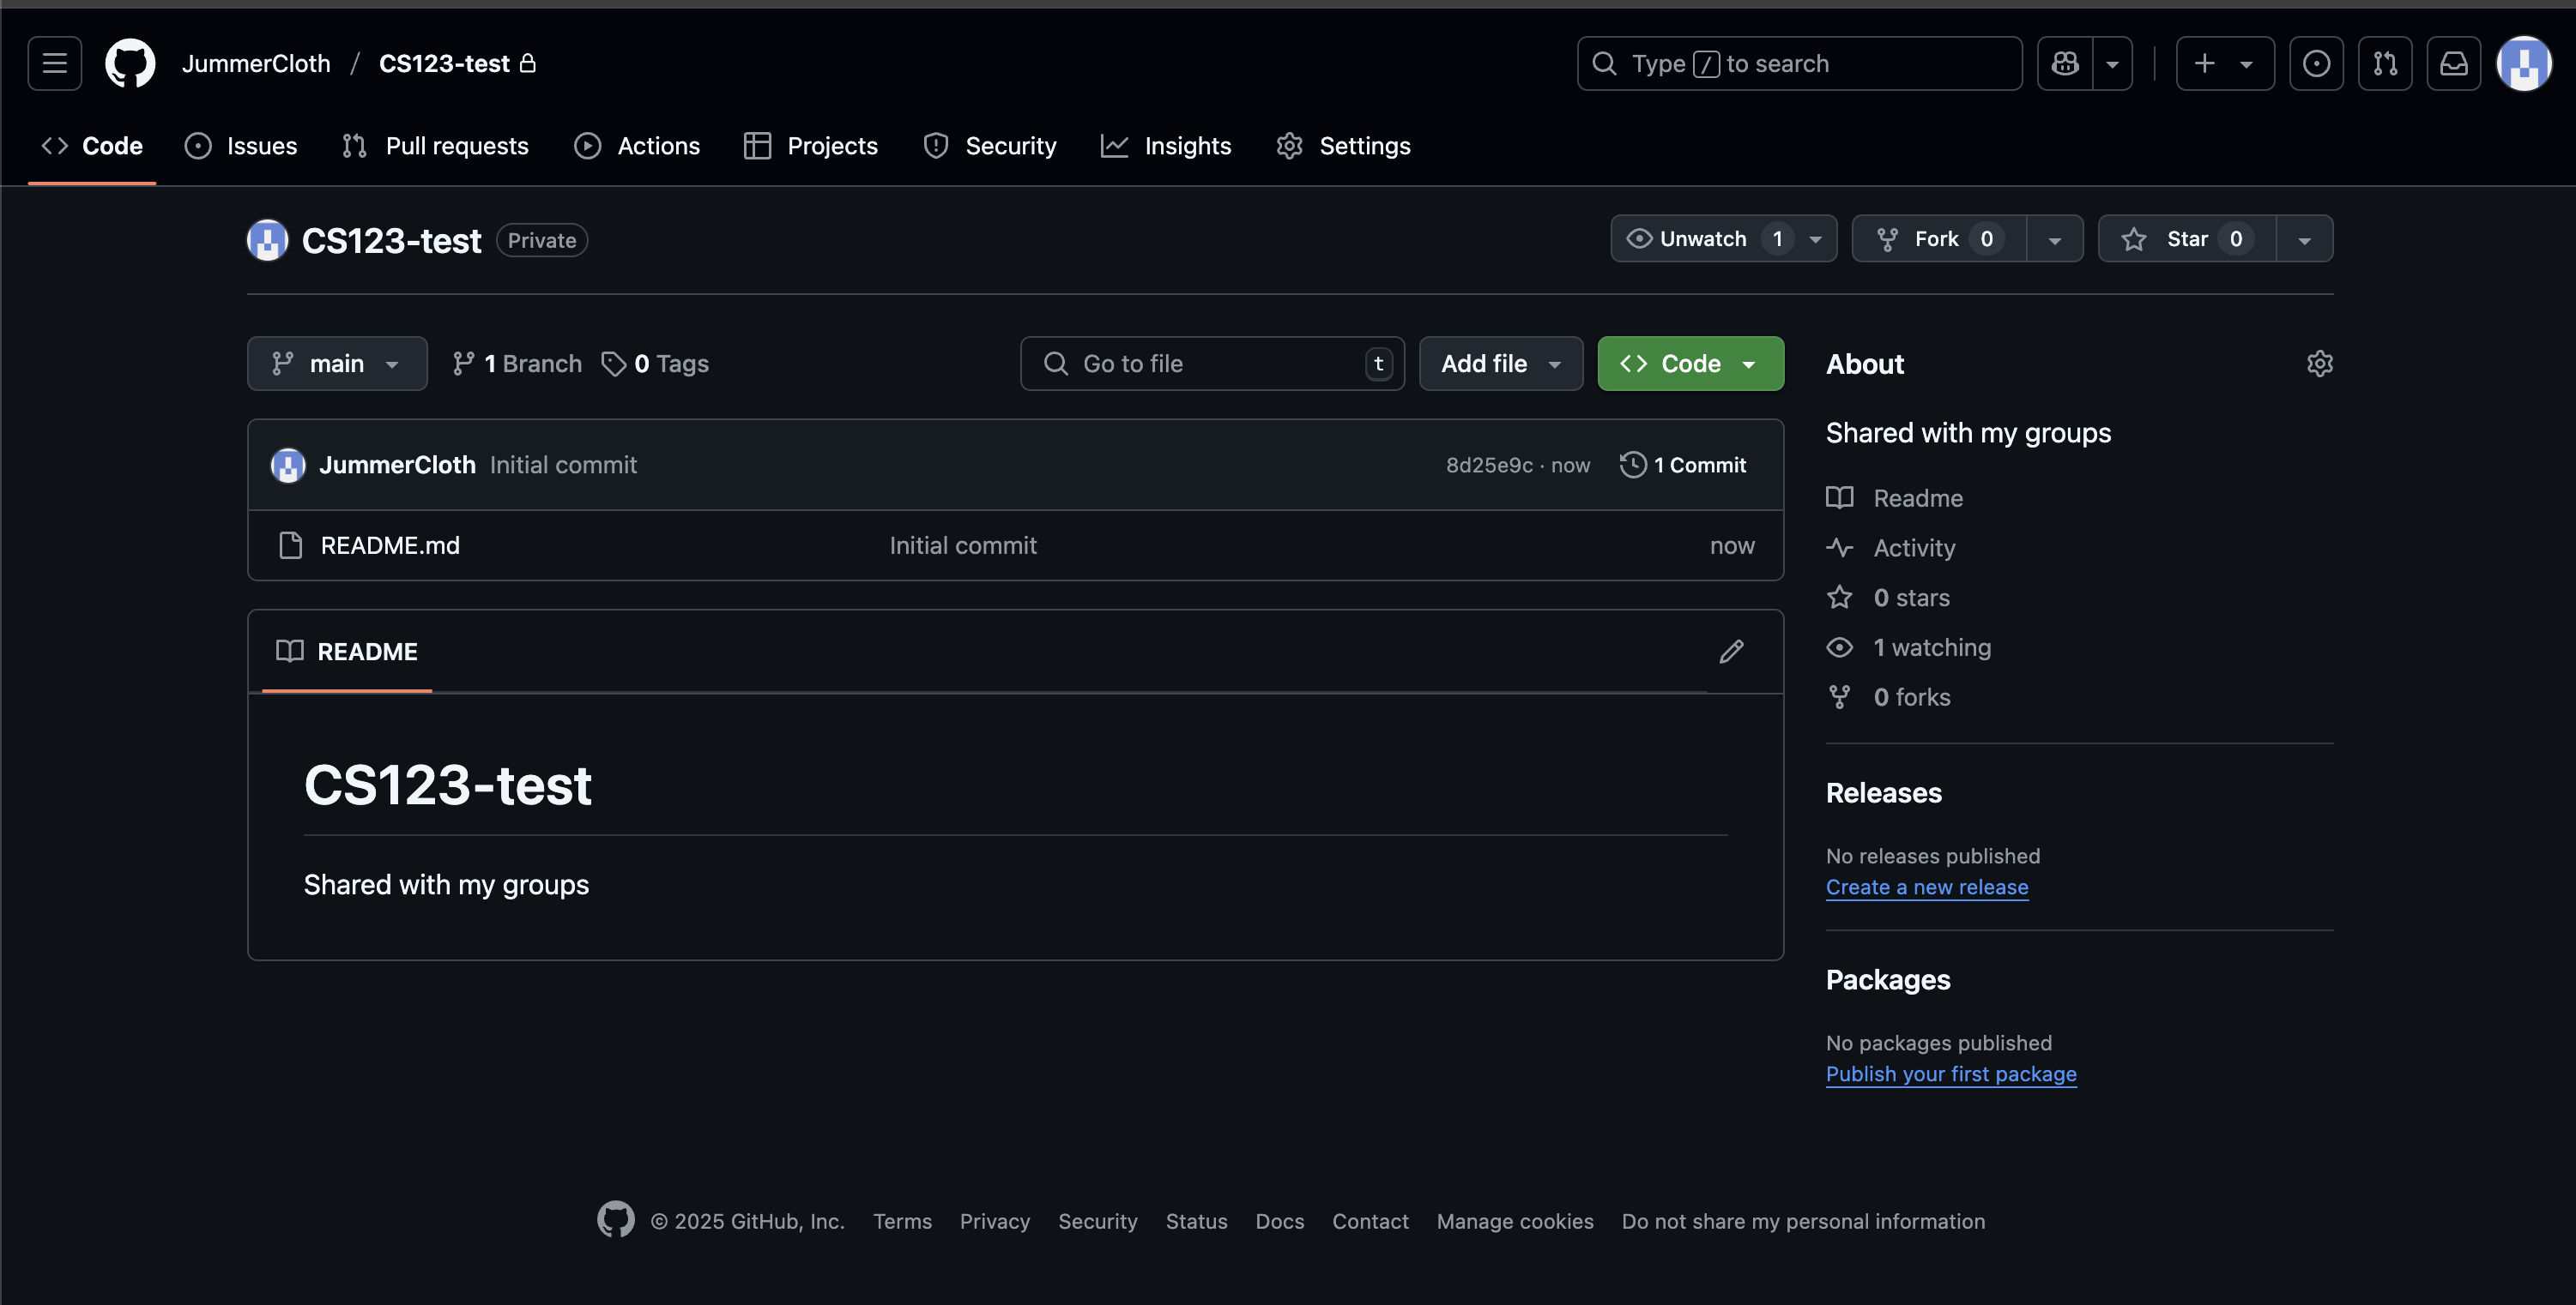Click Create a new release
The image size is (2576, 1305).
1927,887
